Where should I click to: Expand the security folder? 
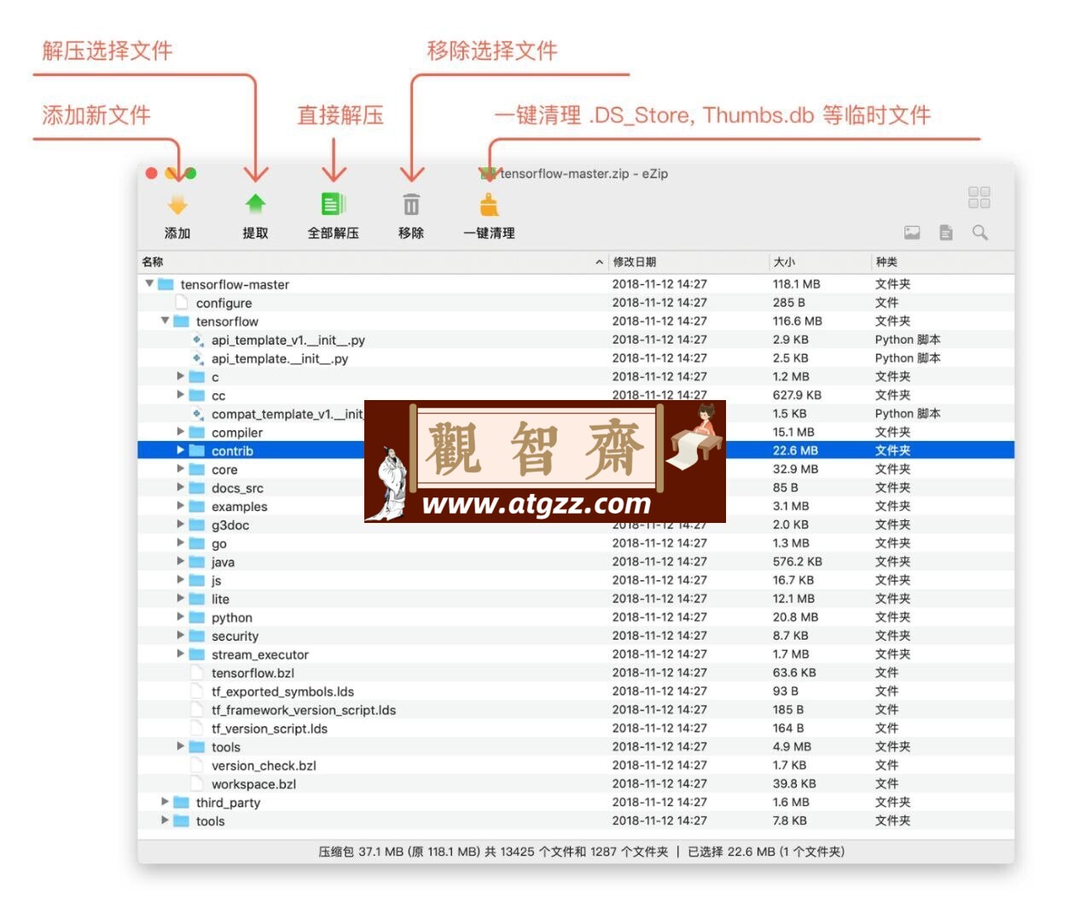[x=180, y=636]
